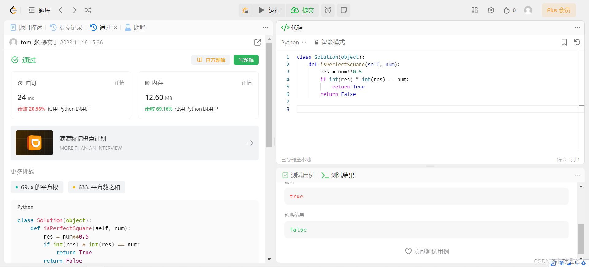Viewport: 589px width, 267px height.
Task: Open the user avatar menu
Action: pos(528,10)
